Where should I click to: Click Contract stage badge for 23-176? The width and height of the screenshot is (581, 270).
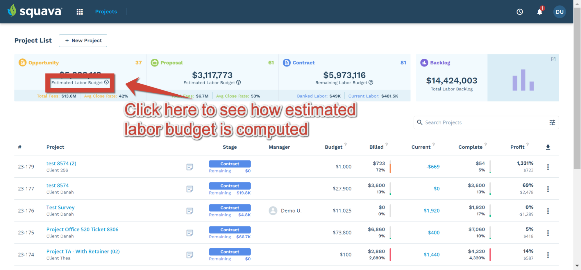[230, 208]
